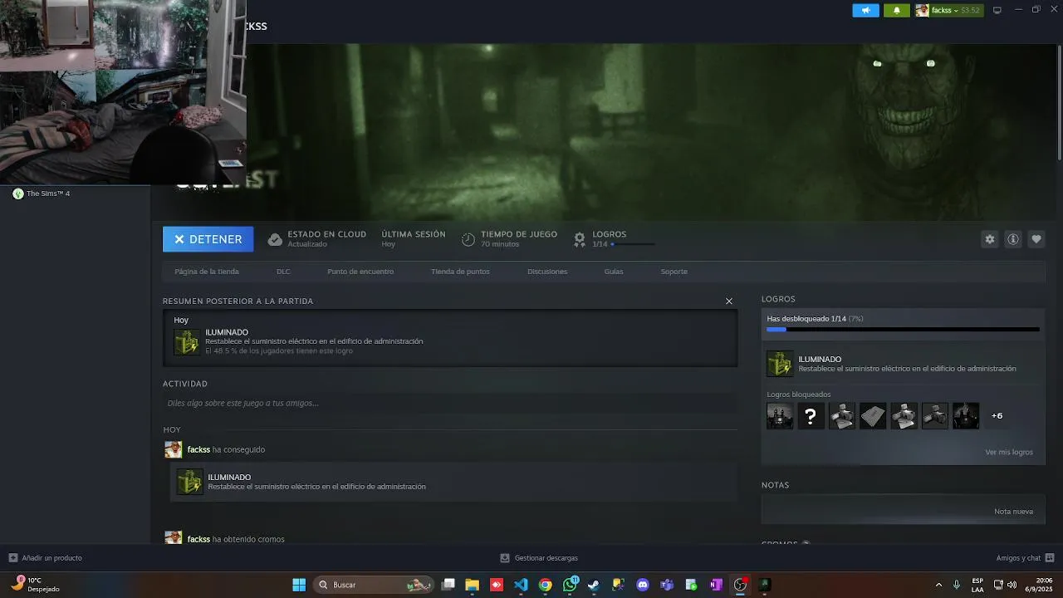Open File Explorer from taskbar
This screenshot has width=1063, height=598.
(x=473, y=585)
